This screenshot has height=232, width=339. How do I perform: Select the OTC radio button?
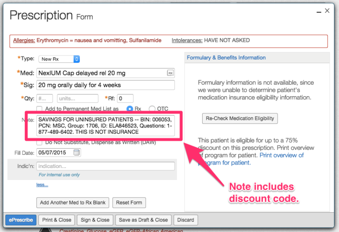[x=152, y=109]
